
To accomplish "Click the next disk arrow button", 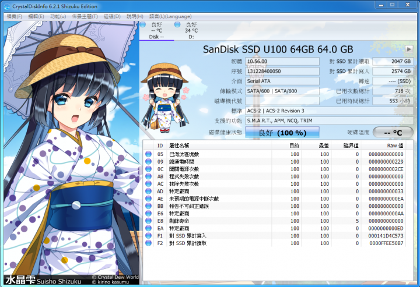I will click(409, 49).
